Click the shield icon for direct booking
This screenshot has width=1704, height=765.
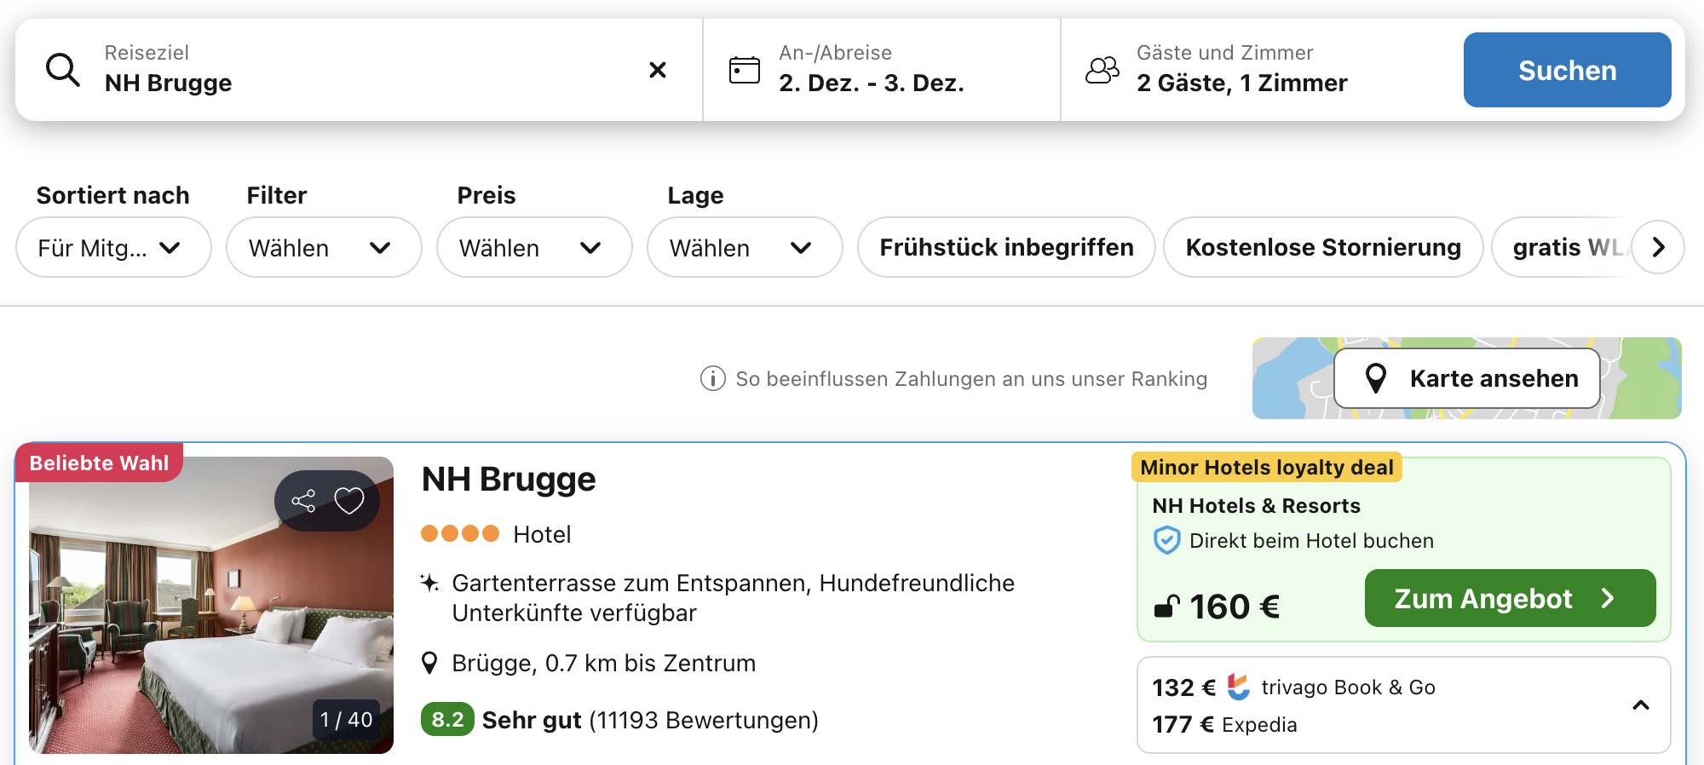[1167, 541]
